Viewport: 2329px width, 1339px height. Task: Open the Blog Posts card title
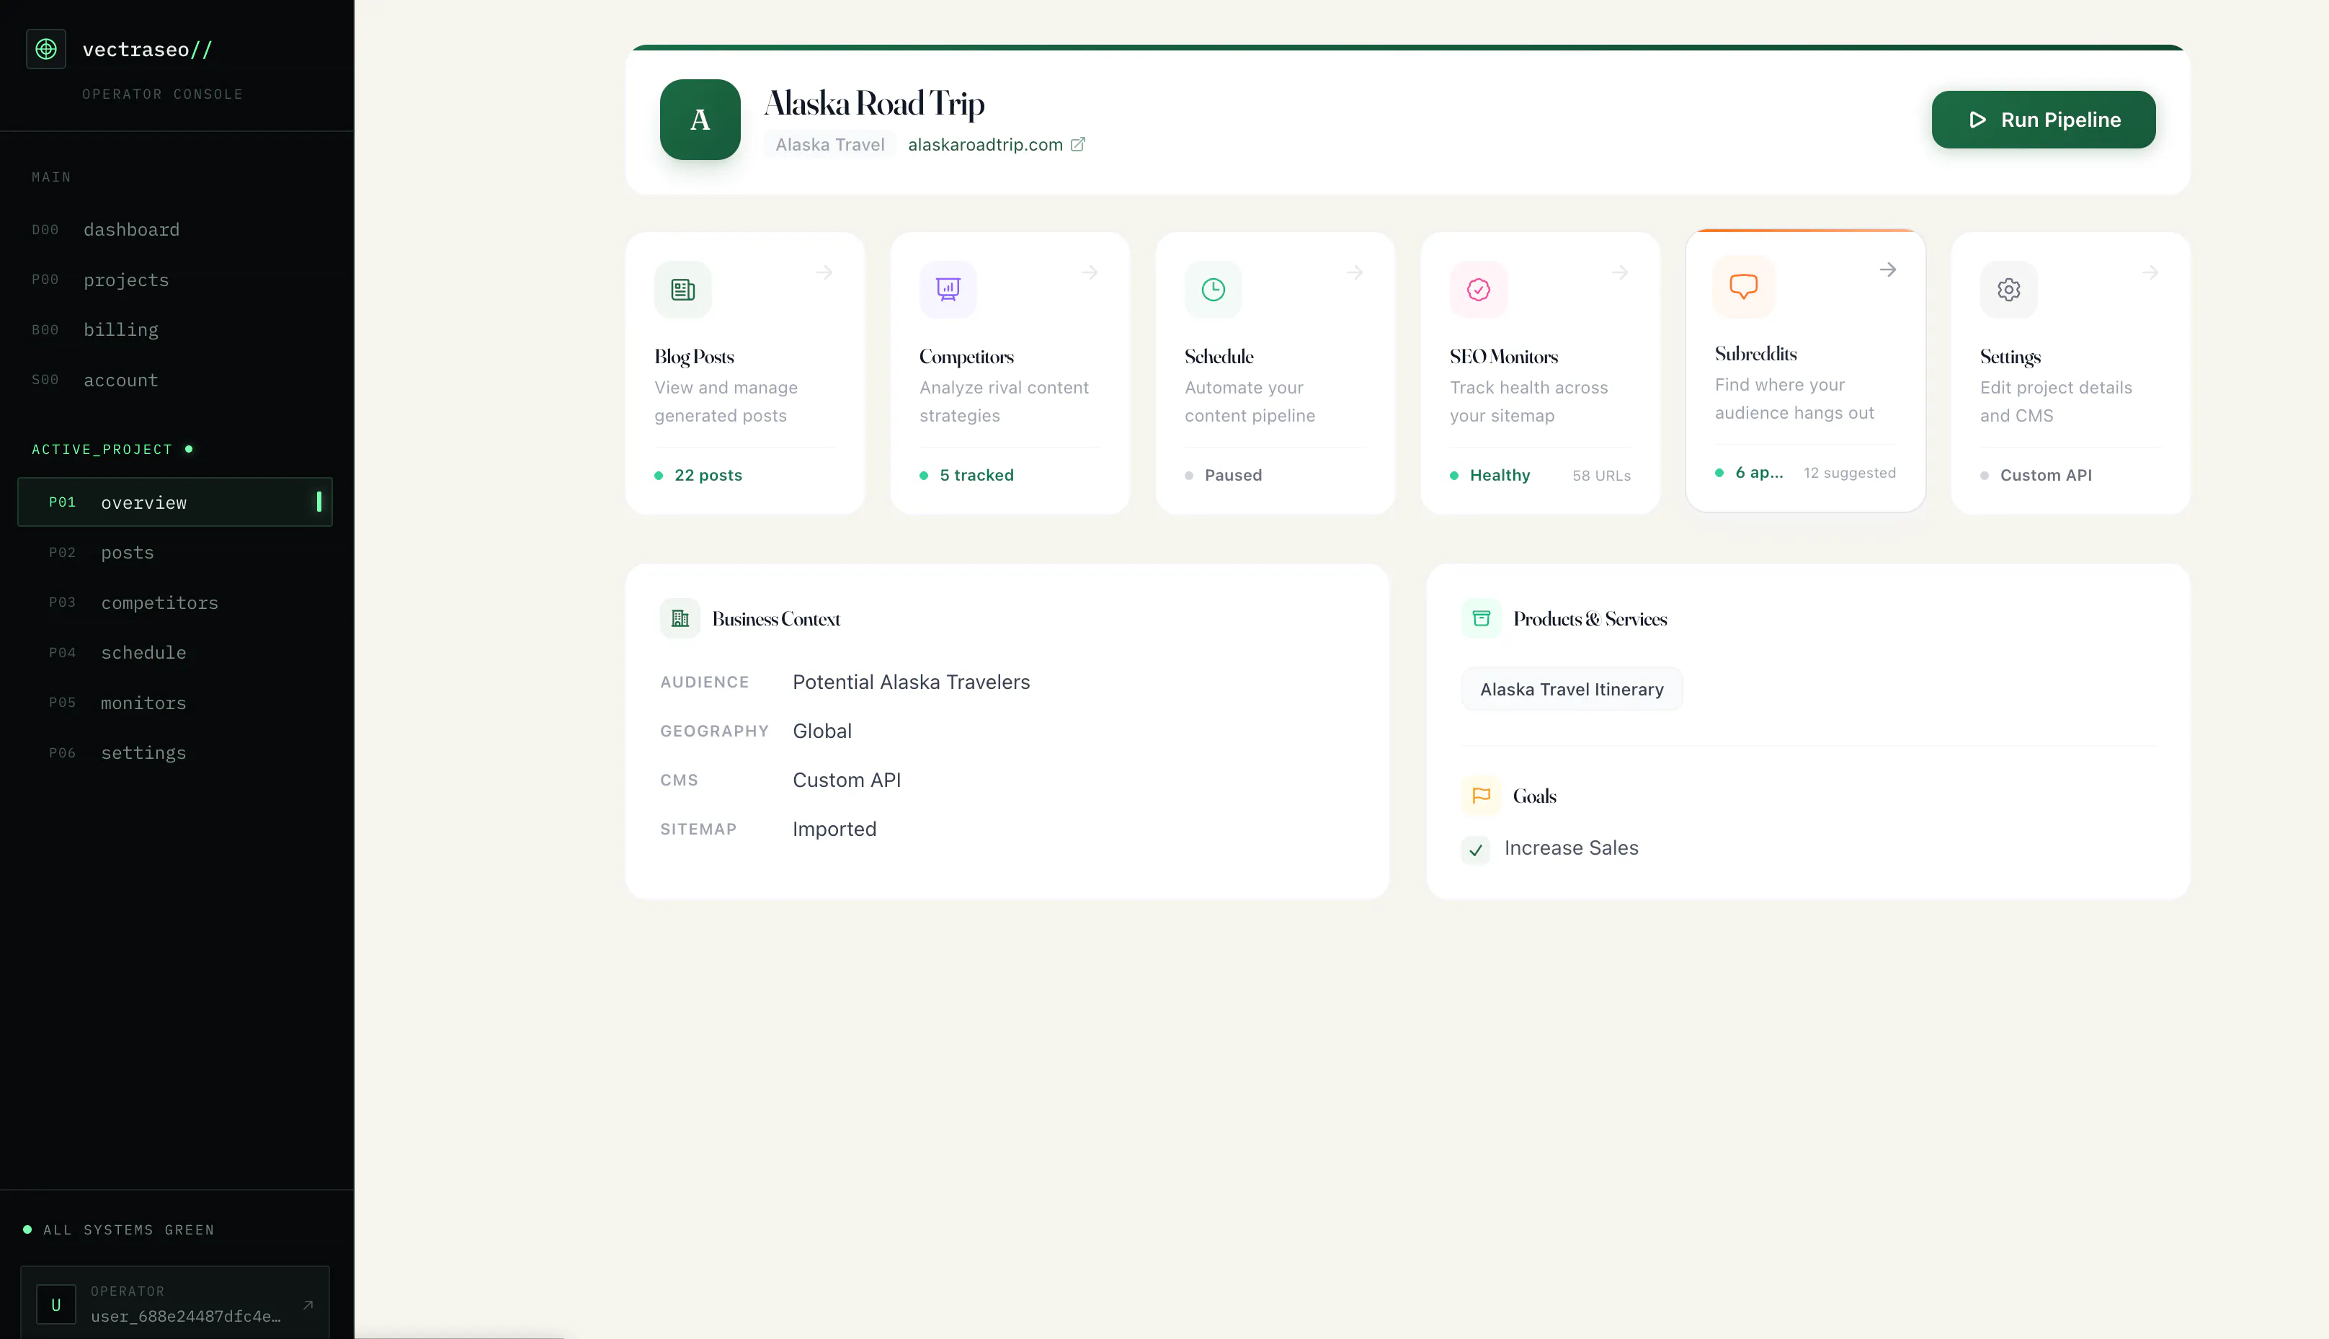[694, 357]
